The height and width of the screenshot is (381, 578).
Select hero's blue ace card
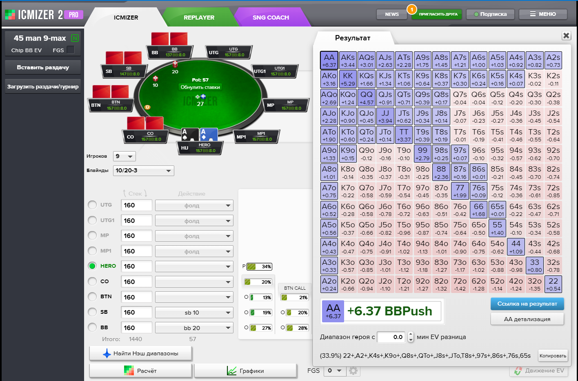tap(209, 135)
